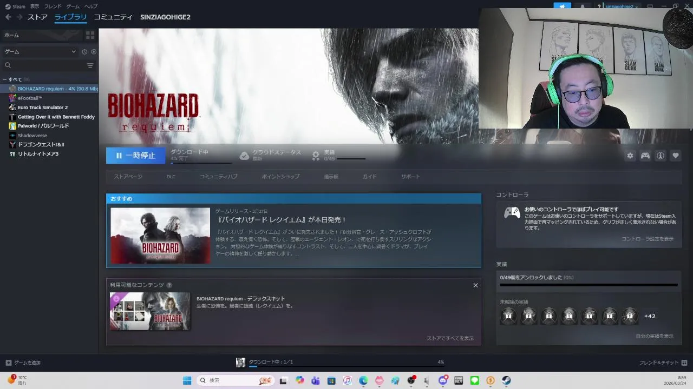Viewport: 693px width, 389px height.
Task: Show the +42 remaining locked achievements
Action: pyautogui.click(x=650, y=317)
